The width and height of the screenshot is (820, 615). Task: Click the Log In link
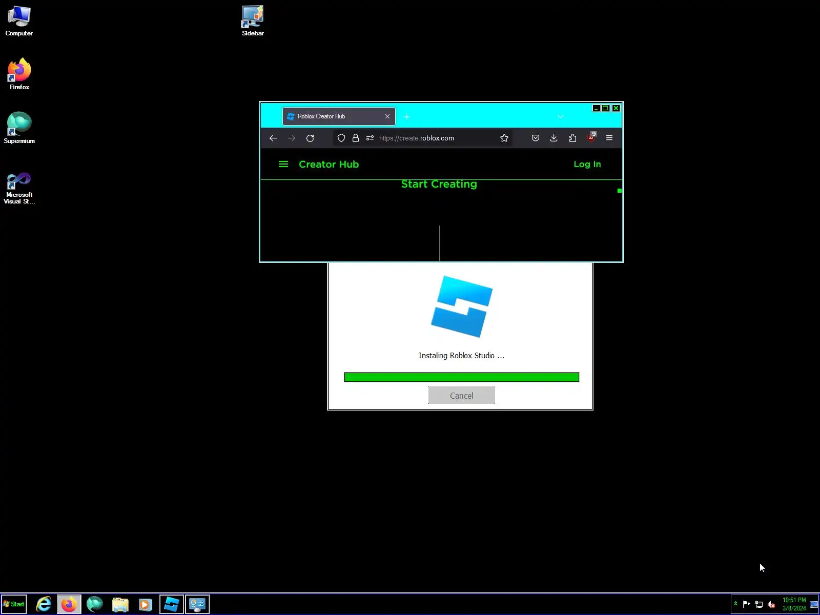pos(587,164)
